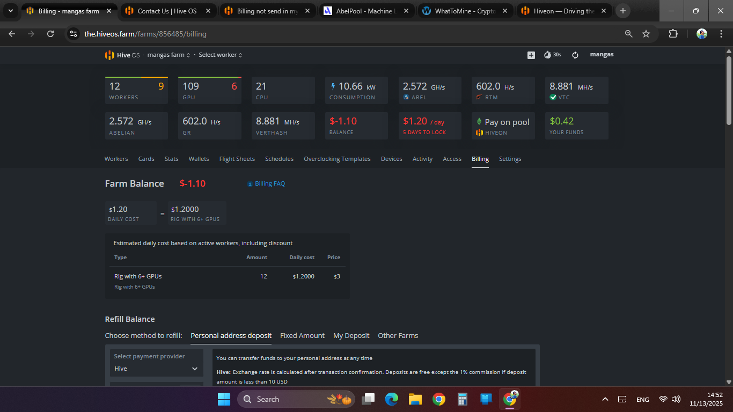Click the refresh arrows icon in header
Image resolution: width=733 pixels, height=412 pixels.
575,55
